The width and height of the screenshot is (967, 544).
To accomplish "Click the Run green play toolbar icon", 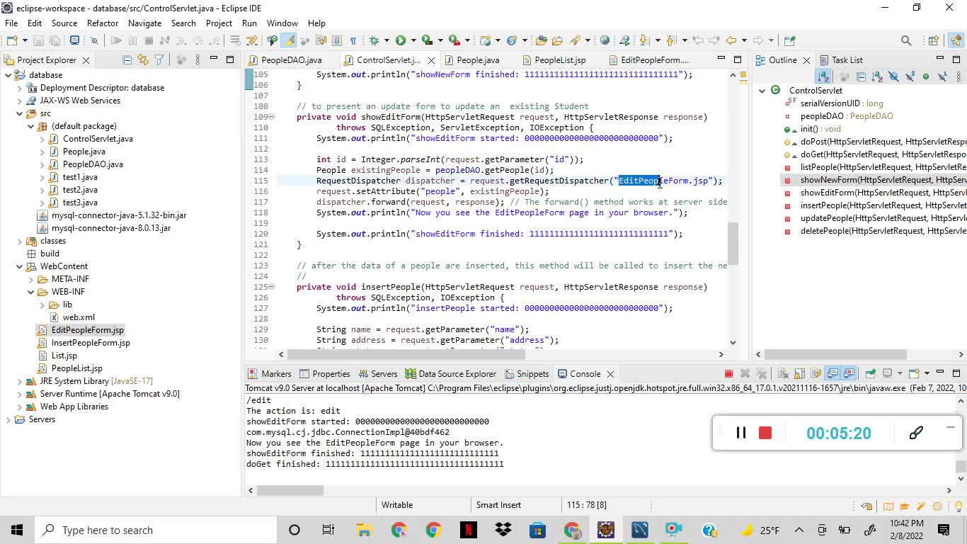I will (x=401, y=40).
